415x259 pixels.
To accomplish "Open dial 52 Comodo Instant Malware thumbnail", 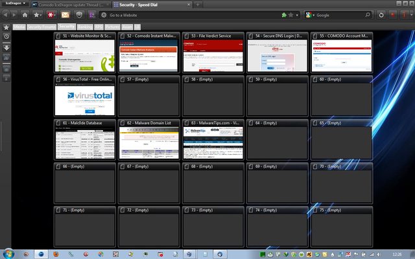I will [149, 56].
